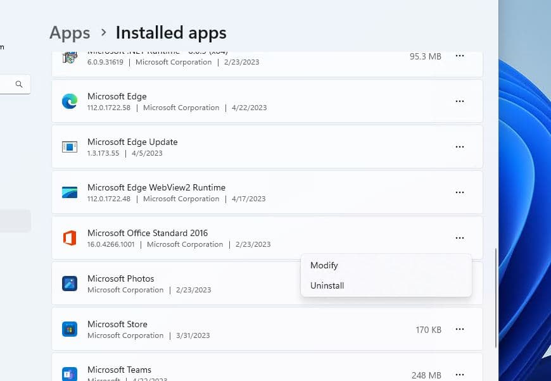Choose Modify from the context menu
551x381 pixels.
[x=324, y=266]
